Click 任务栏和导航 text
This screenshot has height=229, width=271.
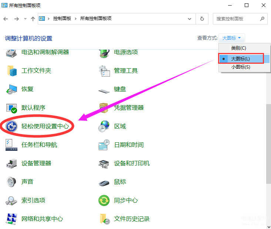[39, 145]
